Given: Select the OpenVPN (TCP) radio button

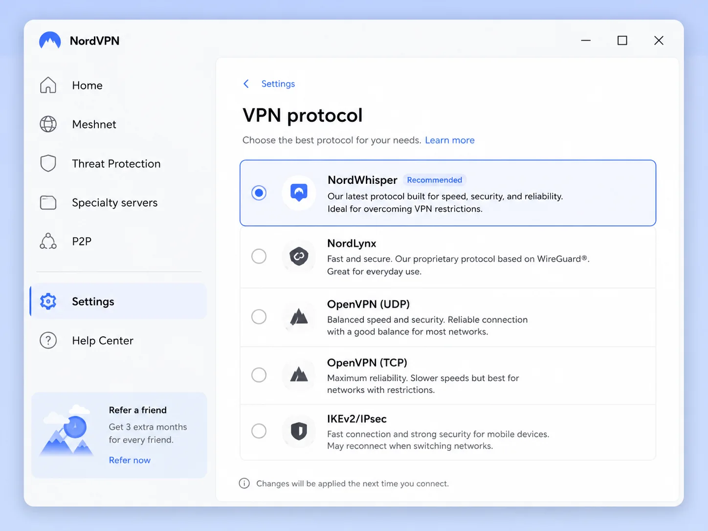Looking at the screenshot, I should [259, 375].
